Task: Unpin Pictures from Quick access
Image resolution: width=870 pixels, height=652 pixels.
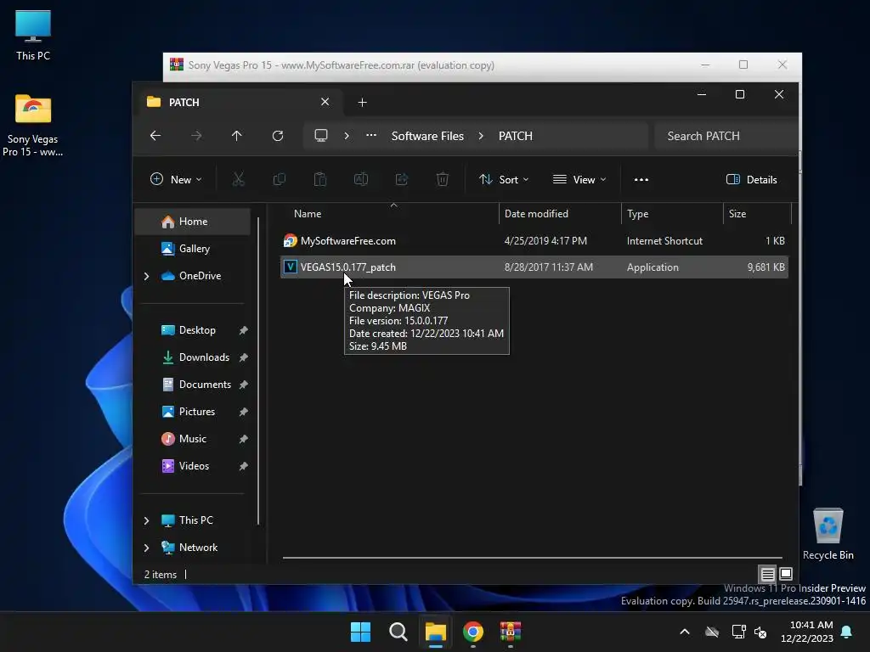Action: point(243,412)
